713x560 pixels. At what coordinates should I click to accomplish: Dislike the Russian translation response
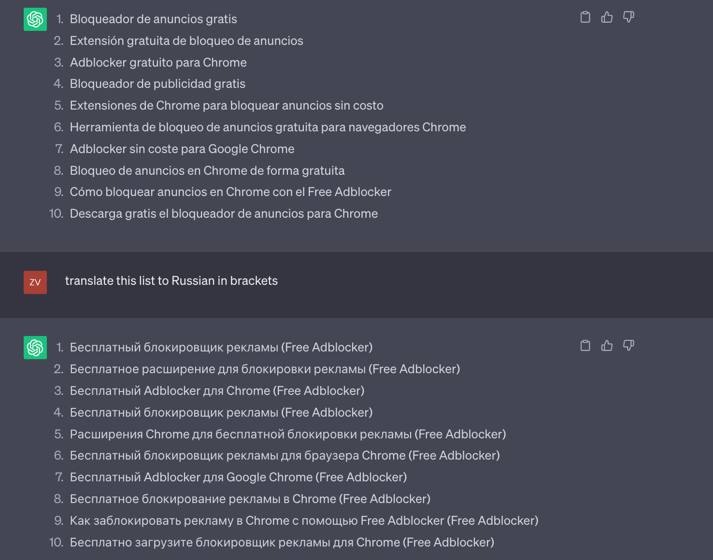click(x=628, y=346)
